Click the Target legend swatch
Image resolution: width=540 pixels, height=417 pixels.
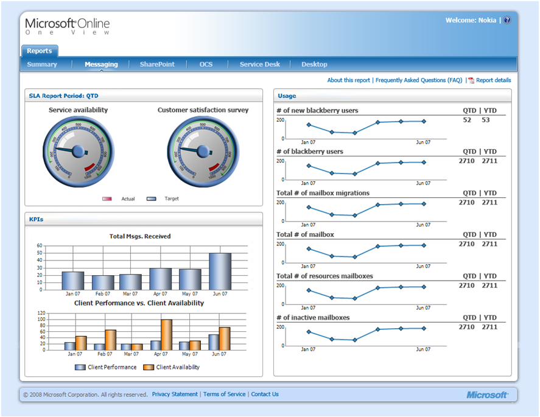pos(151,198)
